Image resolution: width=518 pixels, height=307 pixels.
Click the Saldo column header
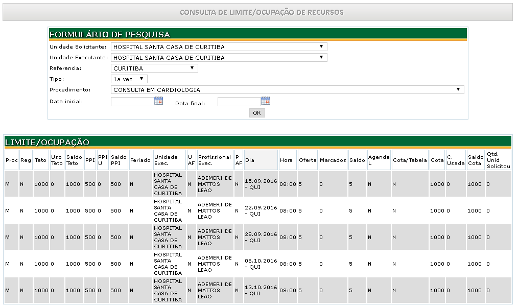point(357,159)
